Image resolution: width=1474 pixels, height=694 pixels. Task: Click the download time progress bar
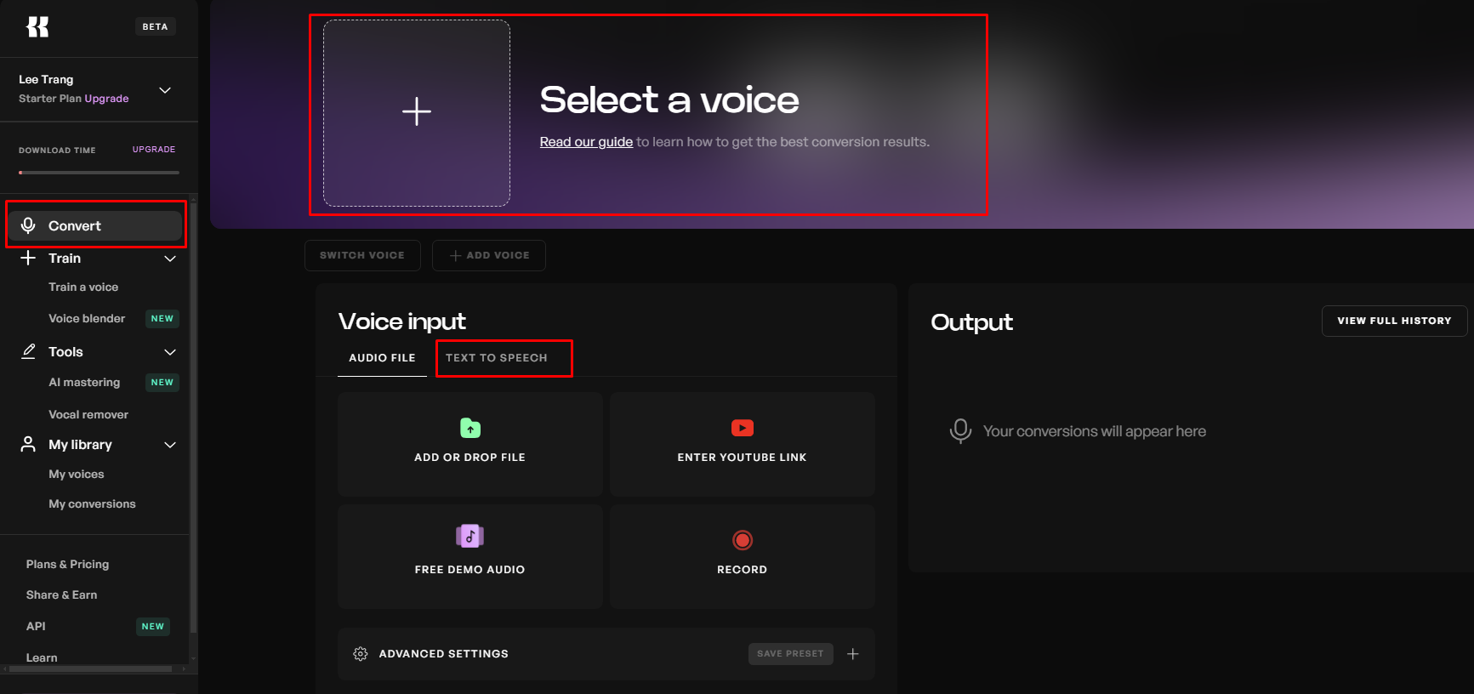pyautogui.click(x=99, y=173)
